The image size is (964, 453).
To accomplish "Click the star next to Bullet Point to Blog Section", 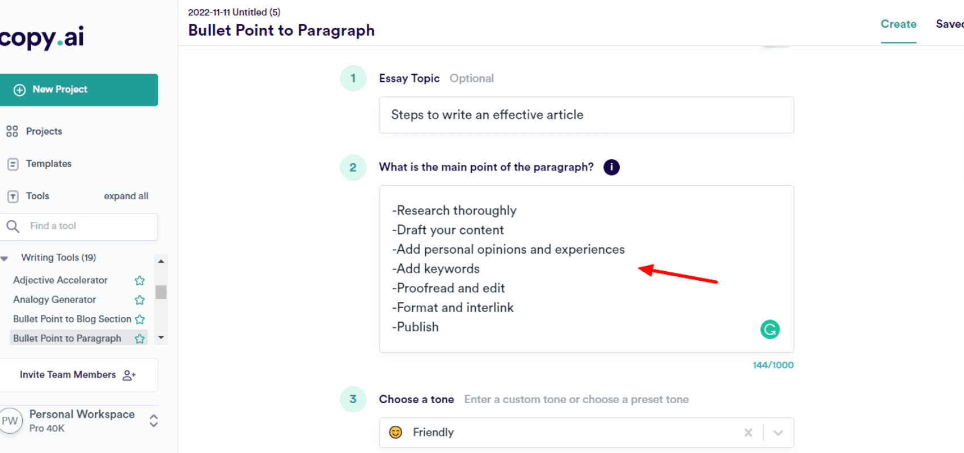I will (140, 319).
